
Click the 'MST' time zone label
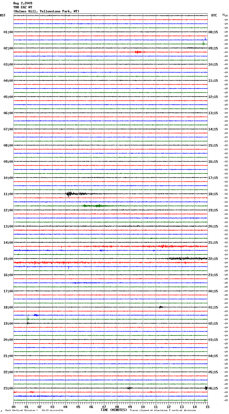click(x=3, y=15)
